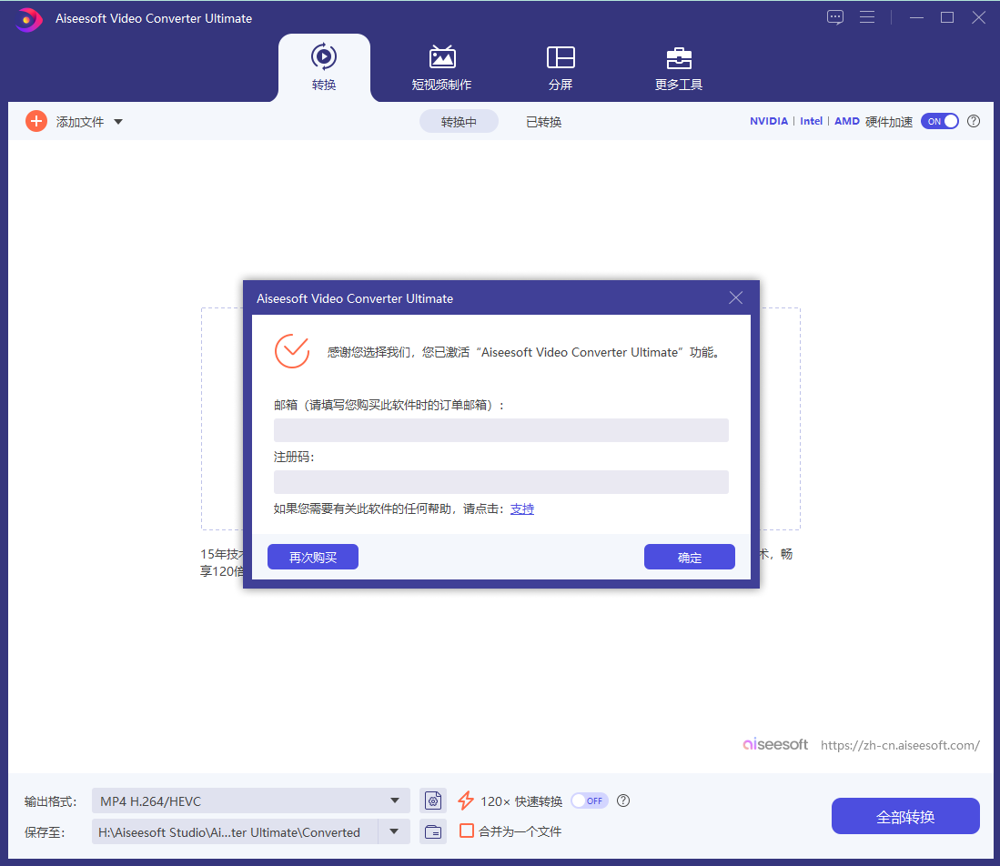Click the lightning bolt fast conversion icon
This screenshot has height=866, width=1000.
[466, 801]
